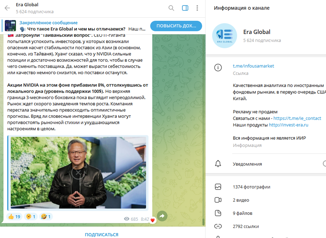Click the yawning face reaction
This screenshot has height=238, width=326.
tap(31, 217)
